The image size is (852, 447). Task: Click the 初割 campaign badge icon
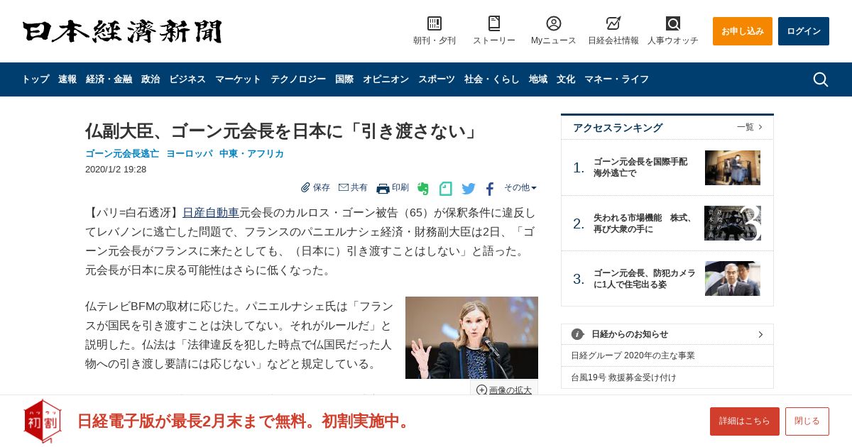(43, 421)
